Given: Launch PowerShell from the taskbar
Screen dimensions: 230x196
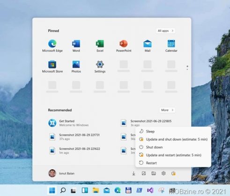Looking at the screenshot, I should (139, 190).
